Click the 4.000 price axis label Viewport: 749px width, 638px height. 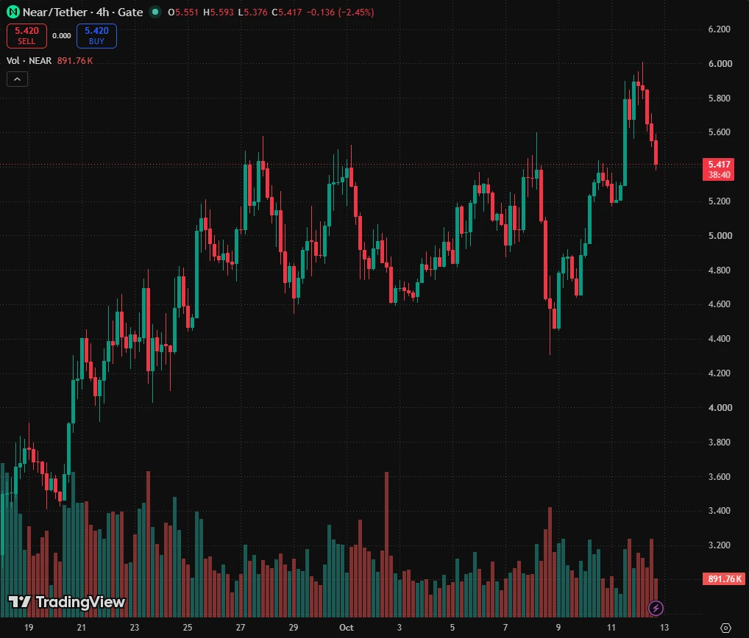point(720,407)
